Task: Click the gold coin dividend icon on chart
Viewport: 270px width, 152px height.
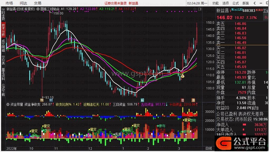Action: 183,76
